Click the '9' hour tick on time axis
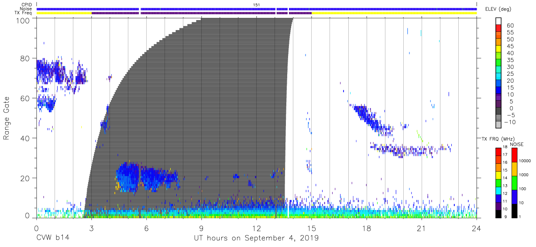Viewport: 536px width, 247px height. [201, 228]
